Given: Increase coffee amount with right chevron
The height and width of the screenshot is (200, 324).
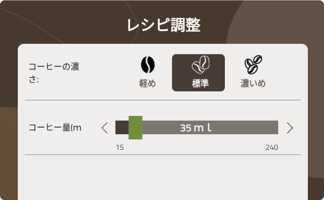Looking at the screenshot, I should (x=290, y=128).
